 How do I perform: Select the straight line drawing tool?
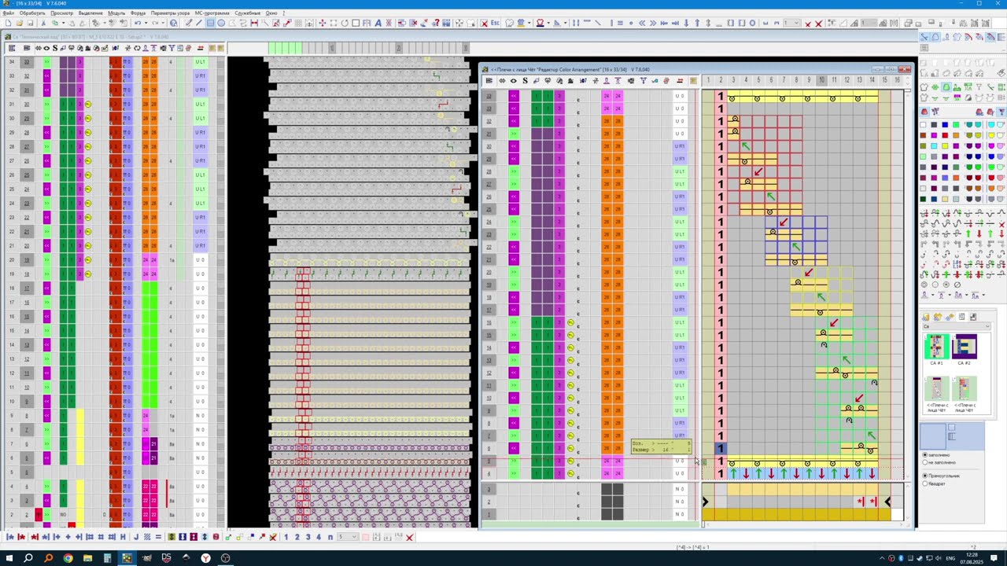click(x=199, y=23)
